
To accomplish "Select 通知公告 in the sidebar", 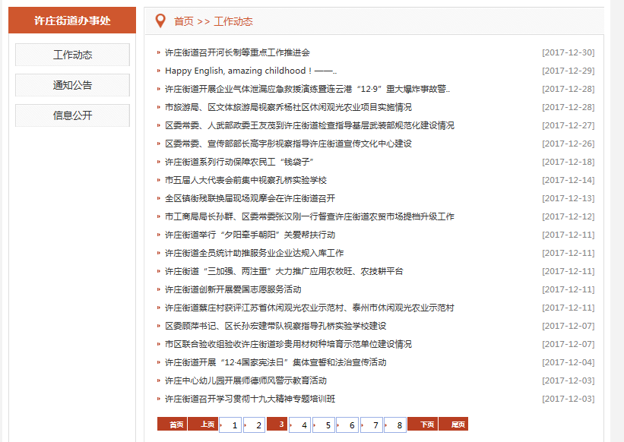I will click(x=72, y=85).
